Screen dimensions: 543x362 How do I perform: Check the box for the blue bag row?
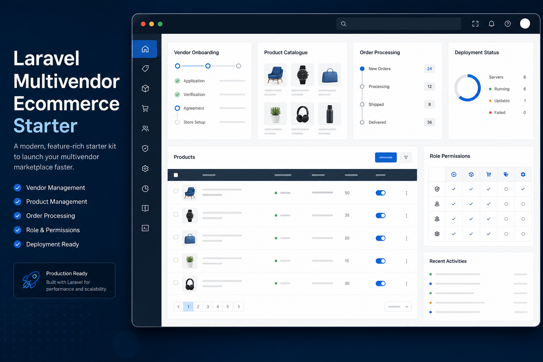click(x=176, y=237)
